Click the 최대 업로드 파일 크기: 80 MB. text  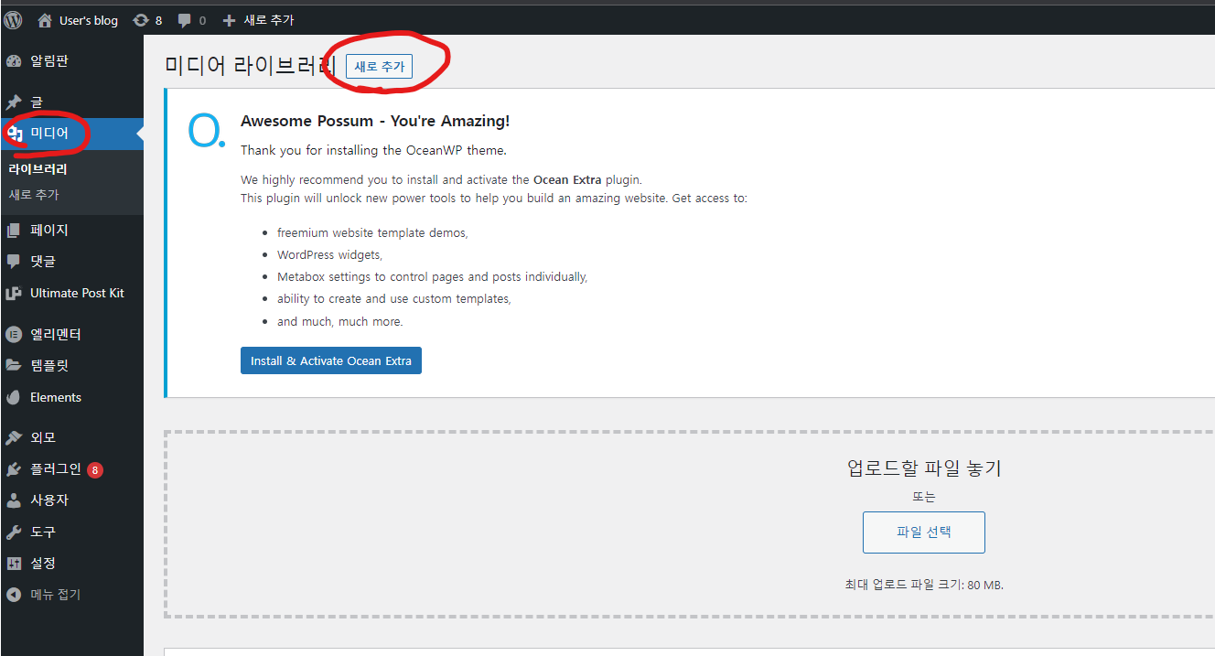click(924, 585)
